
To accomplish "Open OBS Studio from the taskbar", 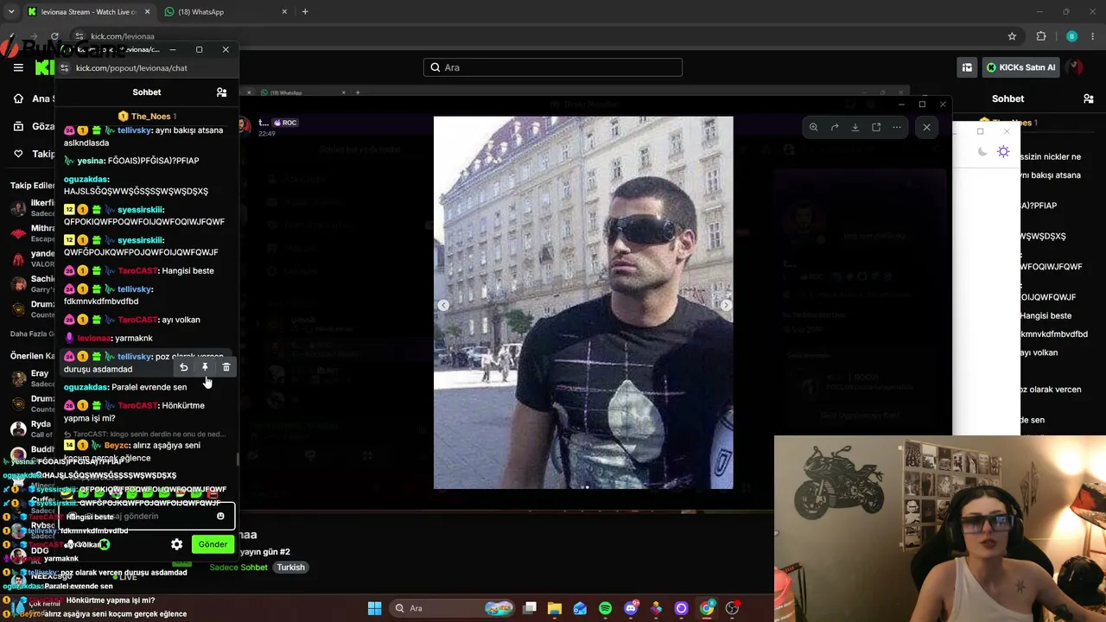I will [x=733, y=608].
